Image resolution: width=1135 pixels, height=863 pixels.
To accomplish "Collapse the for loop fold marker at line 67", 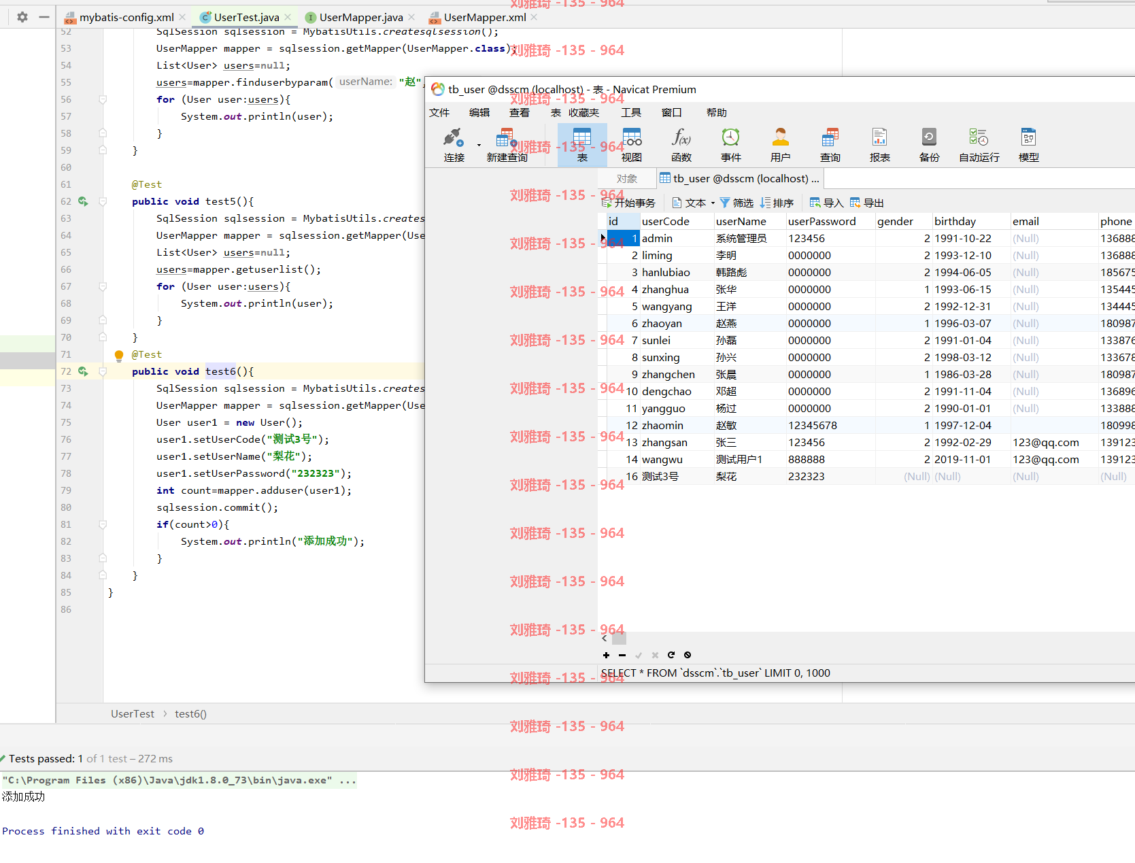I will [x=103, y=286].
